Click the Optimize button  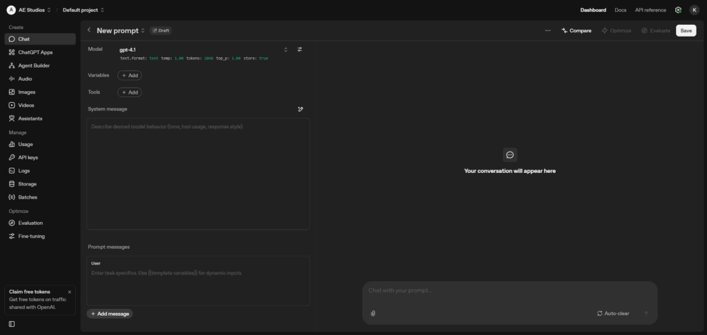[617, 30]
